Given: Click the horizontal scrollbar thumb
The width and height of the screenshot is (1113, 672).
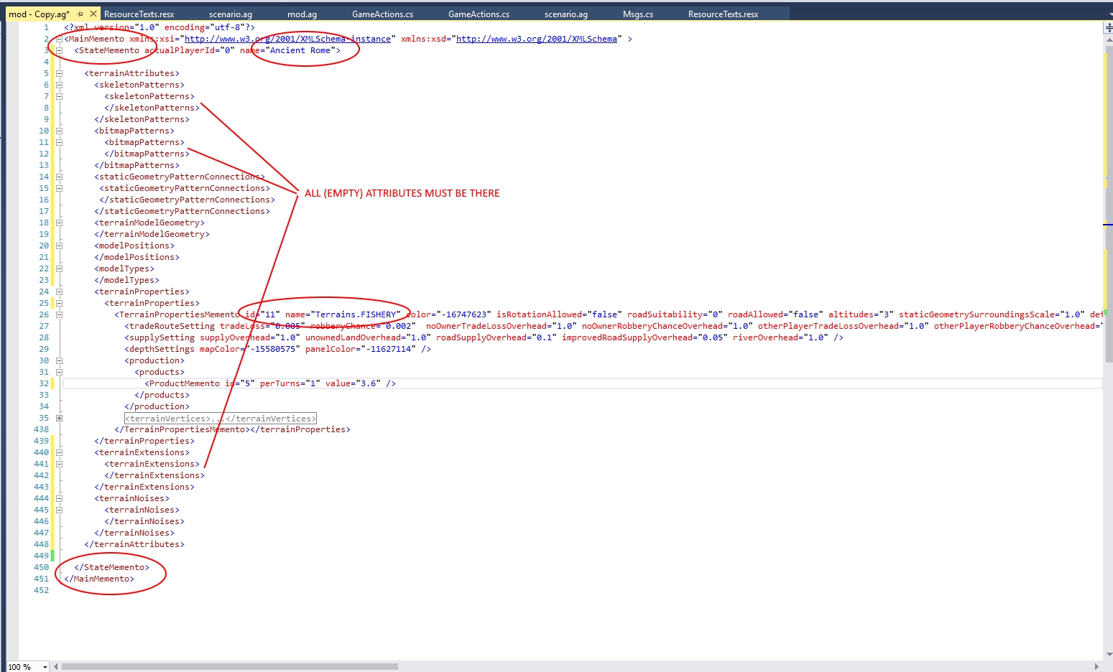Looking at the screenshot, I should [230, 666].
